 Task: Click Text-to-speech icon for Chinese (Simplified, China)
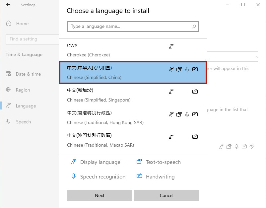tap(179, 69)
